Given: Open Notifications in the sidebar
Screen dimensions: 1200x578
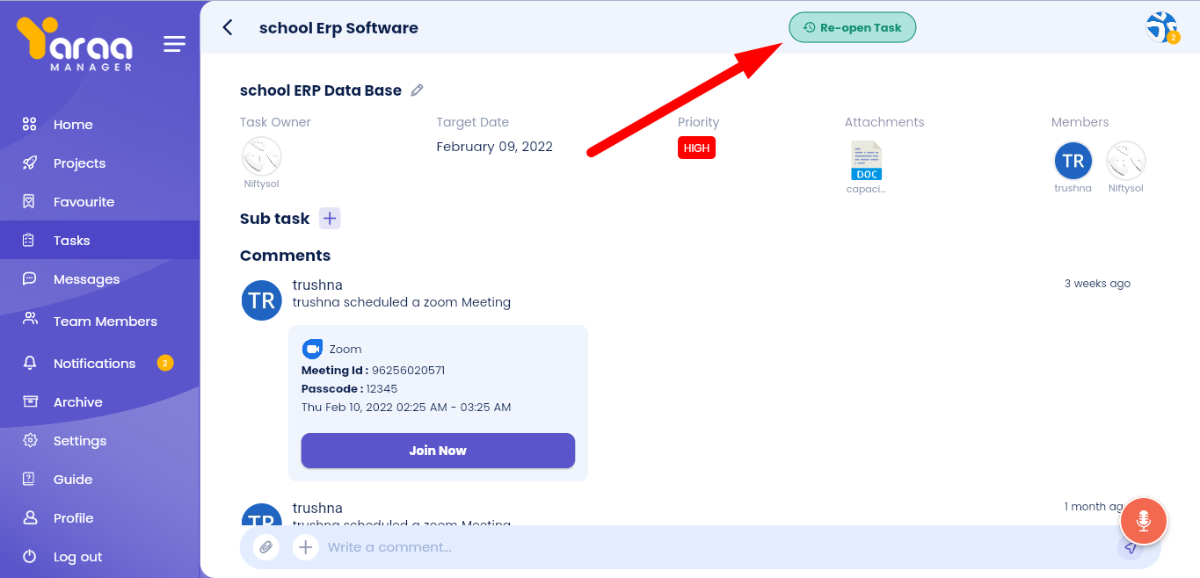Looking at the screenshot, I should [94, 364].
